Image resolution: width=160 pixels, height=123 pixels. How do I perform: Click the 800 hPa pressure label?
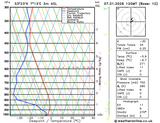[x=7, y=94]
